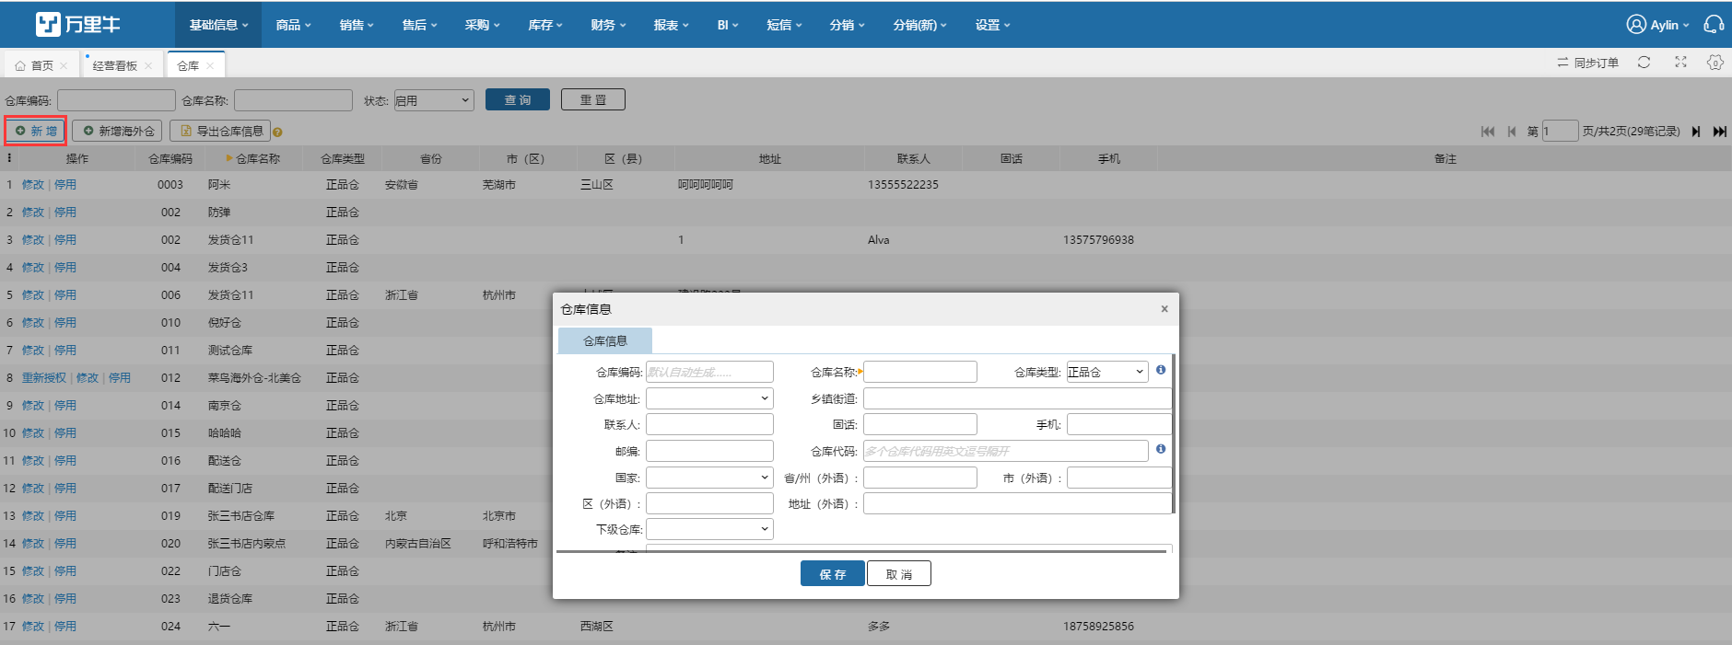This screenshot has height=645, width=1732.
Task: Open the 采购 menu
Action: [482, 25]
